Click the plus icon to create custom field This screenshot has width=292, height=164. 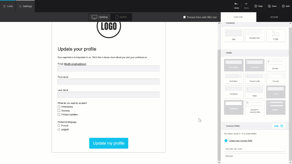pyautogui.click(x=226, y=141)
